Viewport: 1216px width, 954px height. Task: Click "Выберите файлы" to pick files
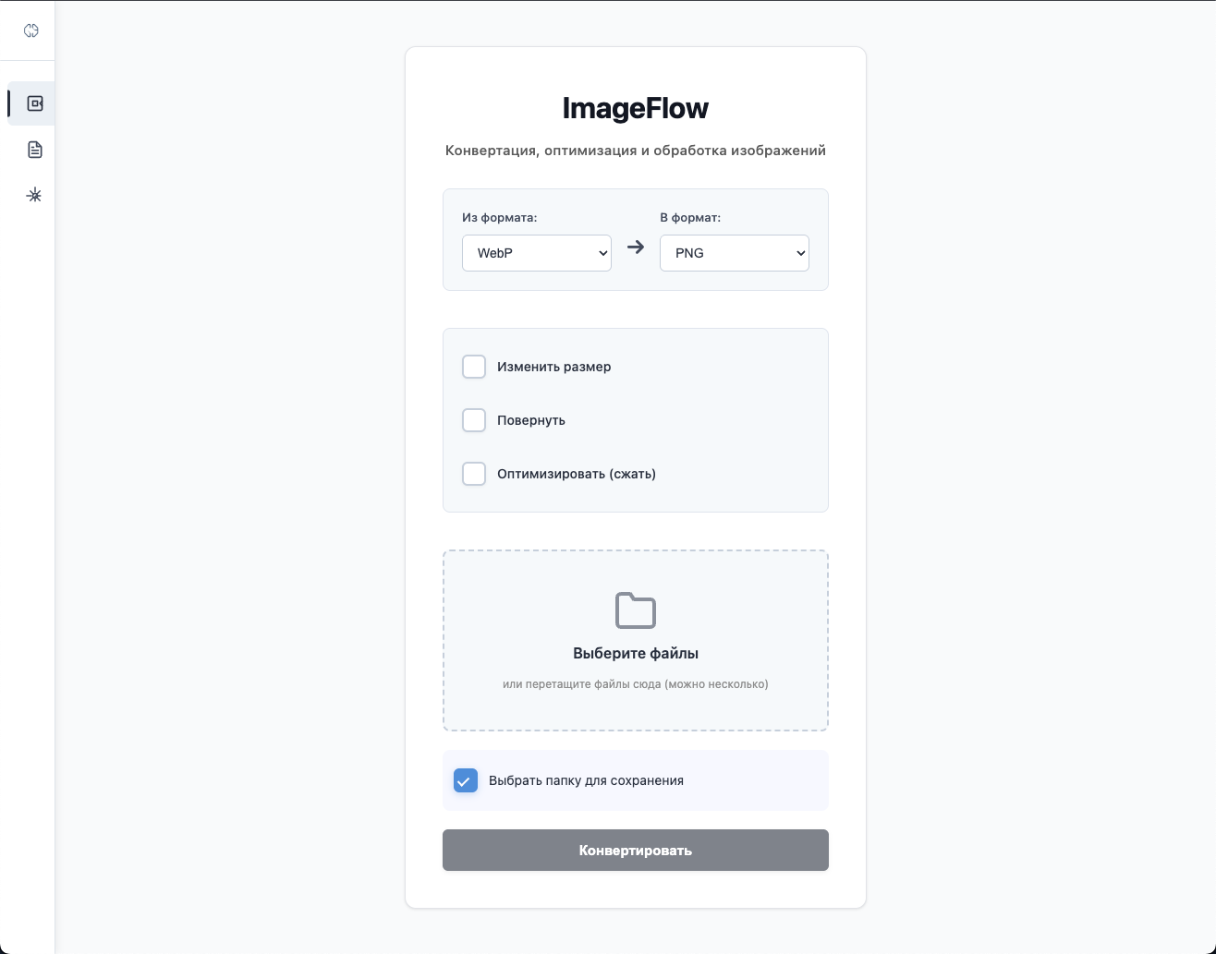pos(635,653)
